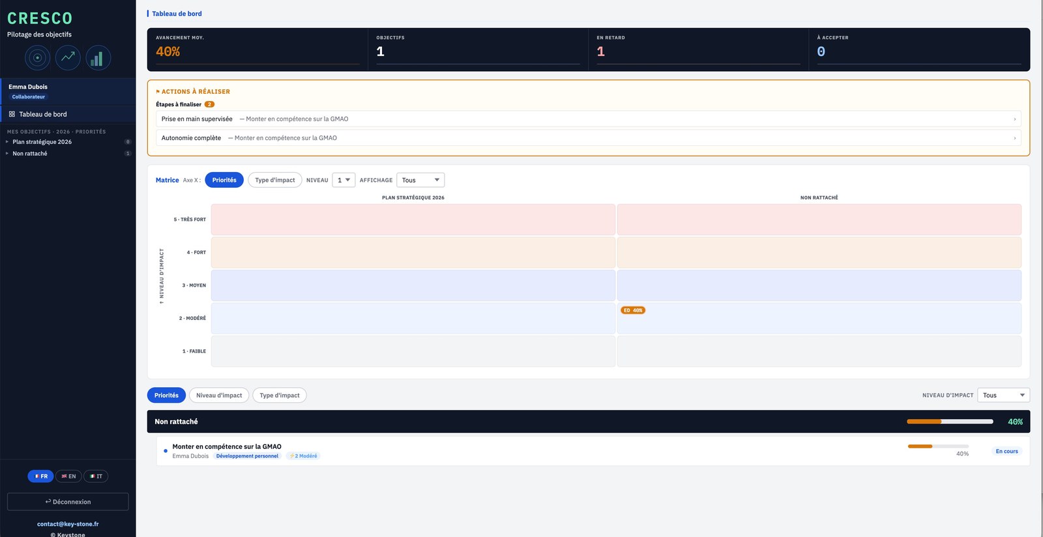Click the flag icon next to Actions à réaliser

pos(158,92)
